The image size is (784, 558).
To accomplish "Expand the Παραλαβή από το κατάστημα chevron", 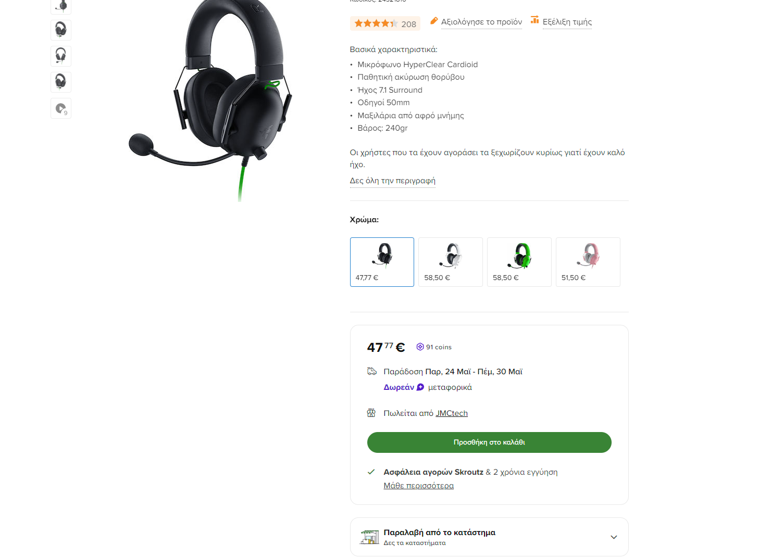I will point(614,537).
